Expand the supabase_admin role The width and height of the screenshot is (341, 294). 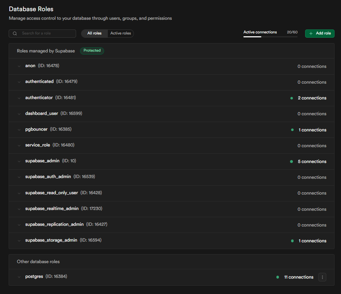tap(19, 161)
